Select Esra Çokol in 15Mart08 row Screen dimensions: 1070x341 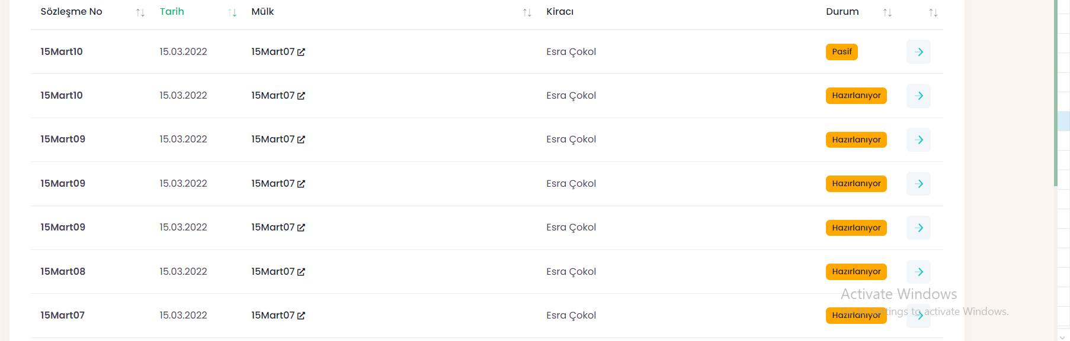click(x=571, y=272)
